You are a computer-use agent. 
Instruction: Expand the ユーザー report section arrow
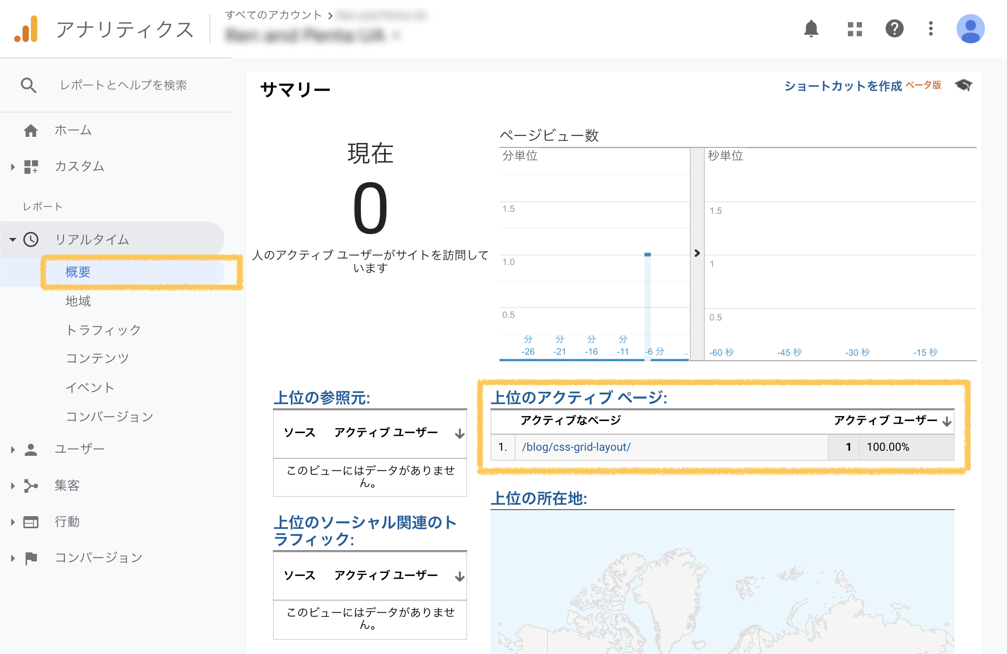click(x=13, y=449)
